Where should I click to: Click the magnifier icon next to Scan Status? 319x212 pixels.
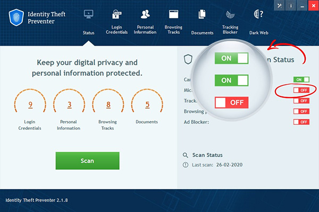pyautogui.click(x=186, y=155)
